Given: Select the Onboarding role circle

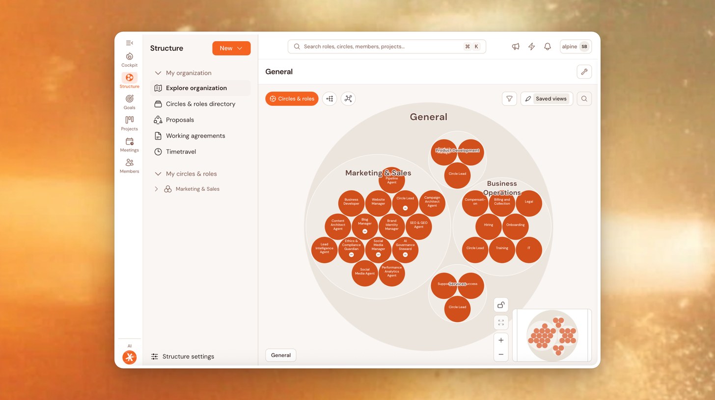Looking at the screenshot, I should pos(515,226).
